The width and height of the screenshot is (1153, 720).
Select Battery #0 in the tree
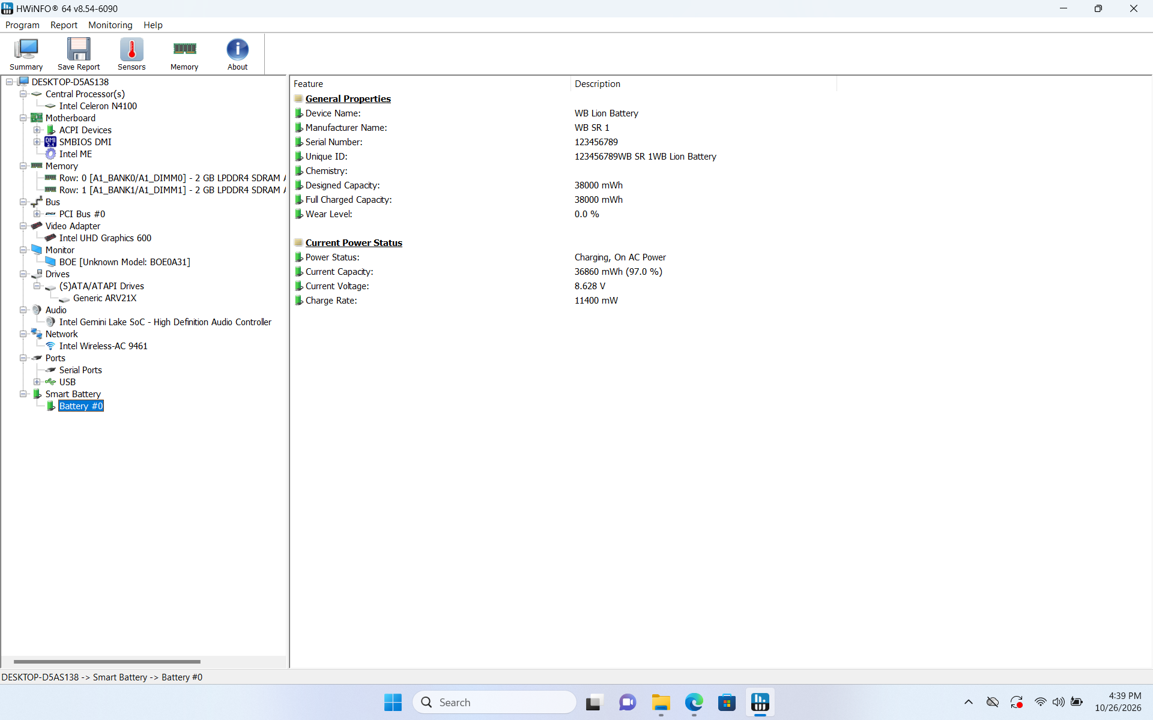coord(81,406)
